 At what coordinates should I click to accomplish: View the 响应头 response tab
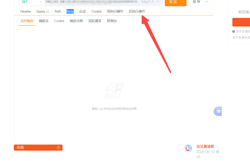[44, 21]
